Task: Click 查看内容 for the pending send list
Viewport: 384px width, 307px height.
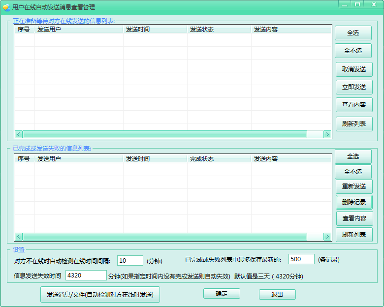Action: (x=353, y=105)
